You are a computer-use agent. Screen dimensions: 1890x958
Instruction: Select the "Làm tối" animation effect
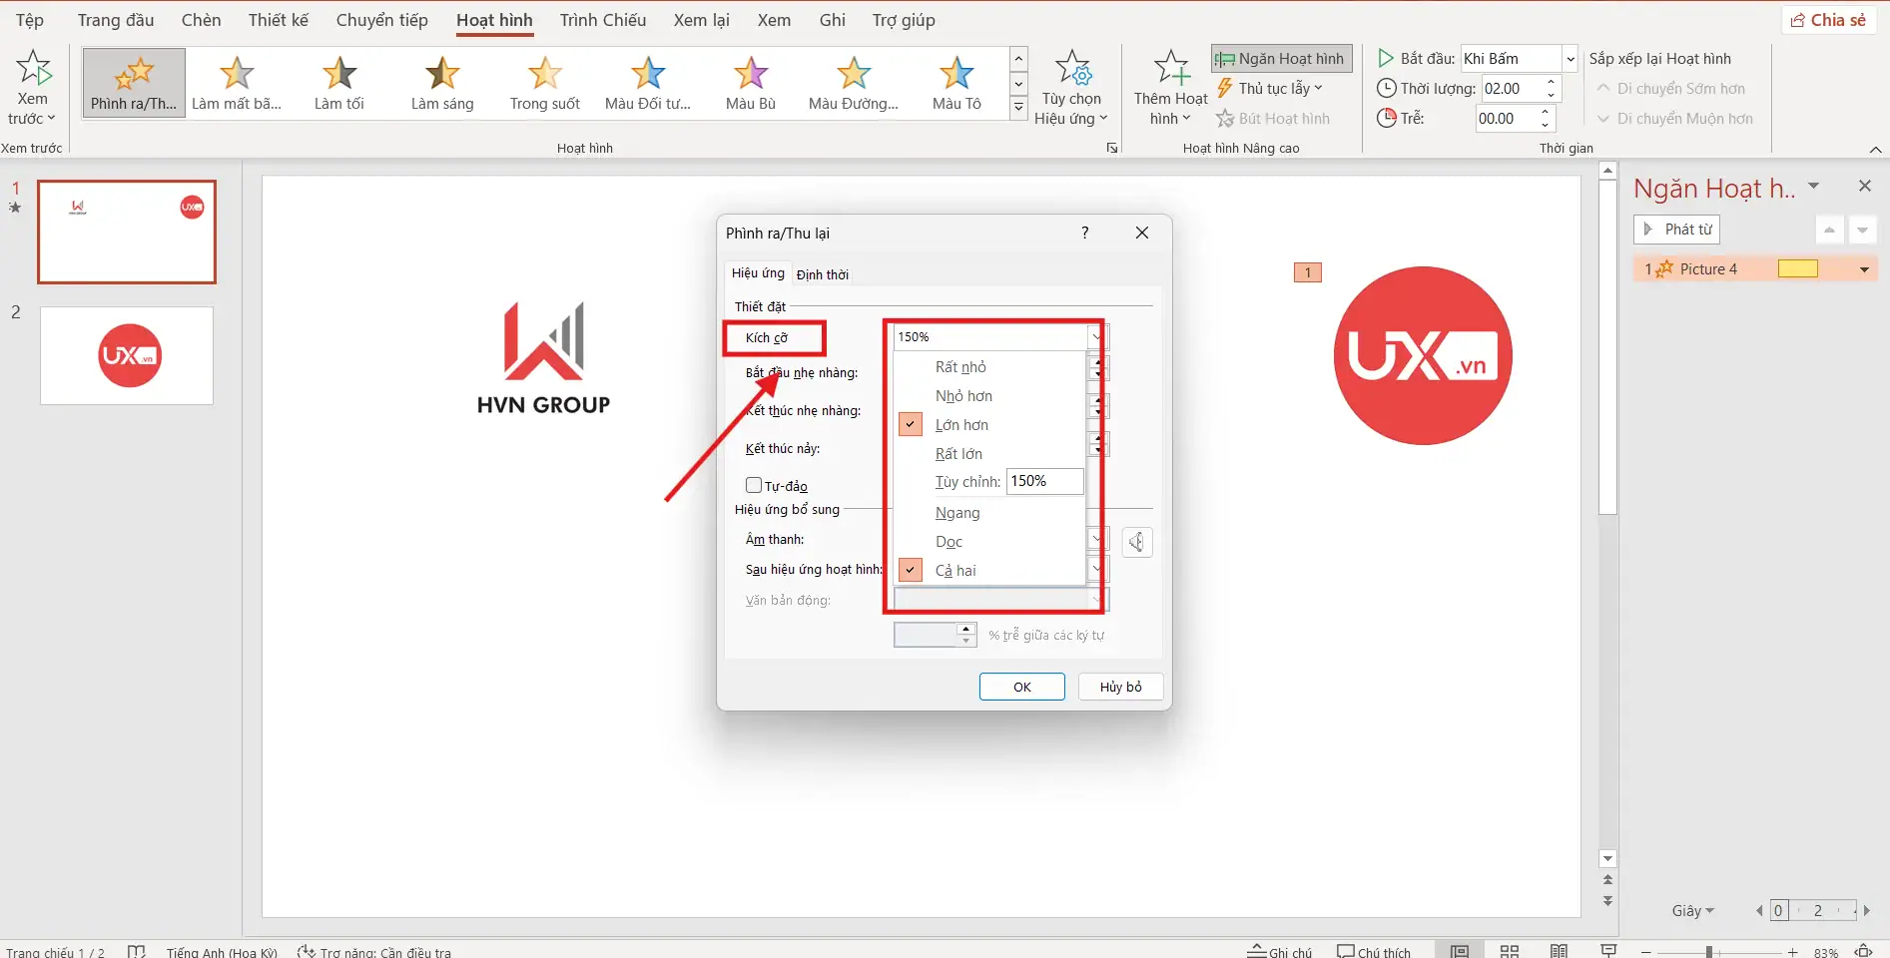(338, 84)
